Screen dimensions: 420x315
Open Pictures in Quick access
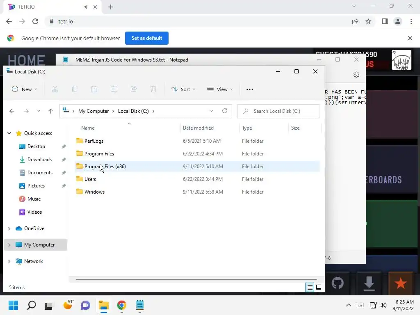click(x=36, y=186)
